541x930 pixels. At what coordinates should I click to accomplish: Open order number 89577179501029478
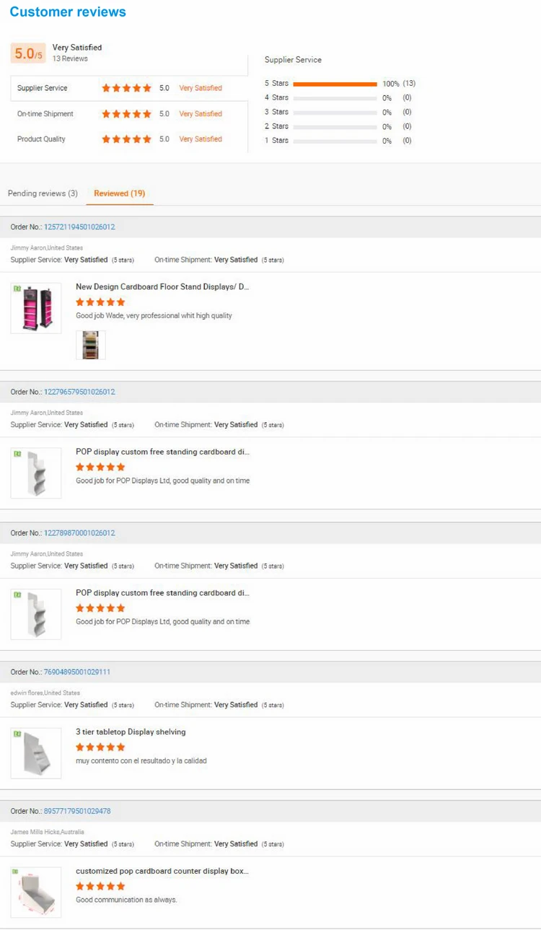(x=77, y=812)
